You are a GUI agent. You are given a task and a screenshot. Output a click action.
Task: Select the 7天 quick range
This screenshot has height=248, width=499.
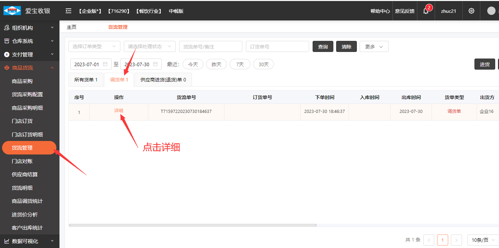240,64
